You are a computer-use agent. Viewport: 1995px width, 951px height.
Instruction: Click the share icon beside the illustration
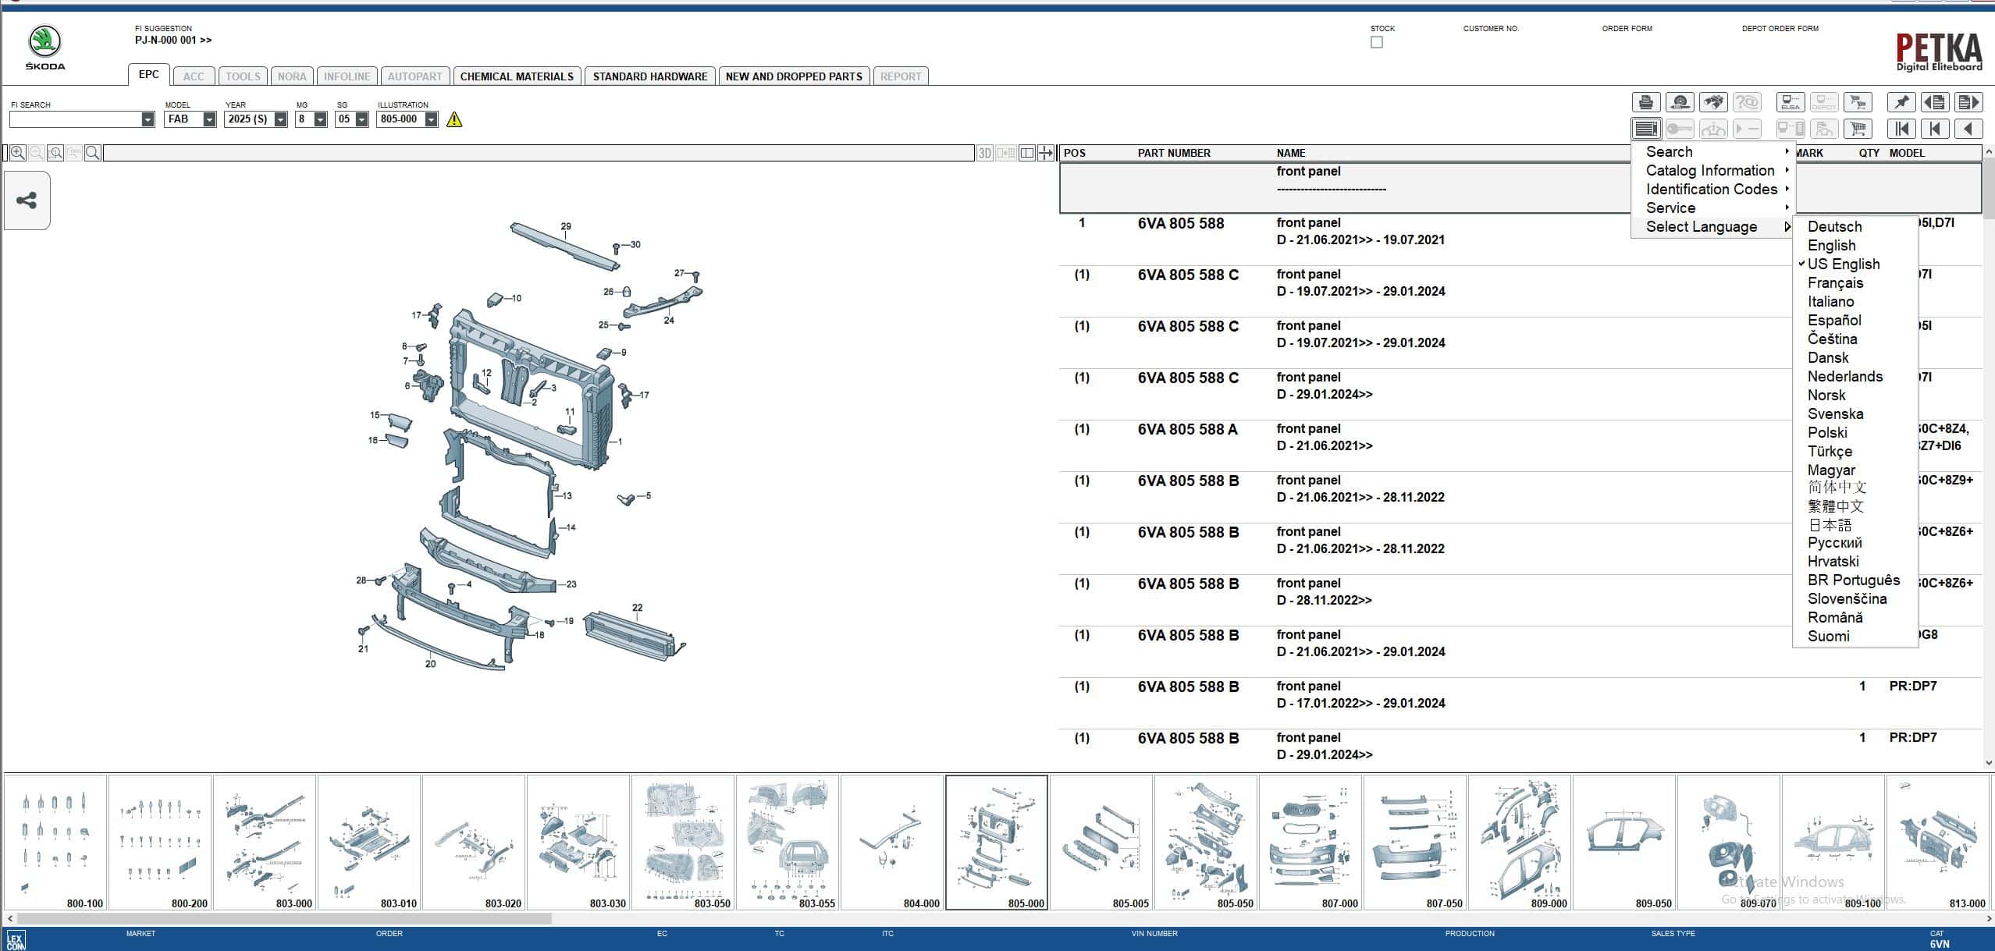(27, 200)
